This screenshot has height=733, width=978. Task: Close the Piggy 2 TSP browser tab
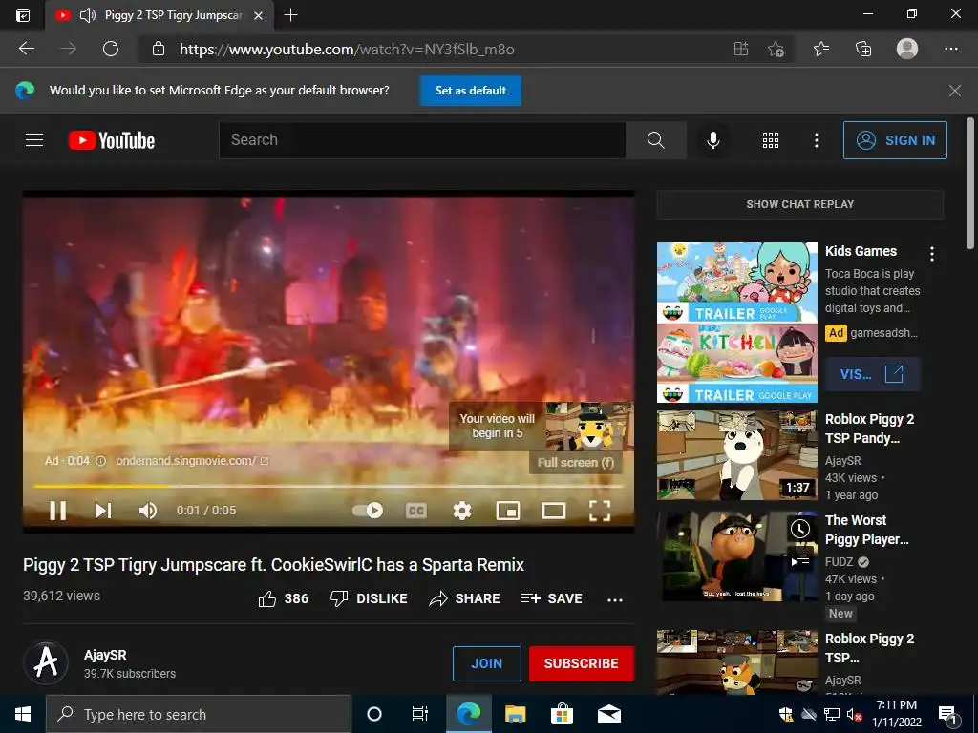pos(258,15)
